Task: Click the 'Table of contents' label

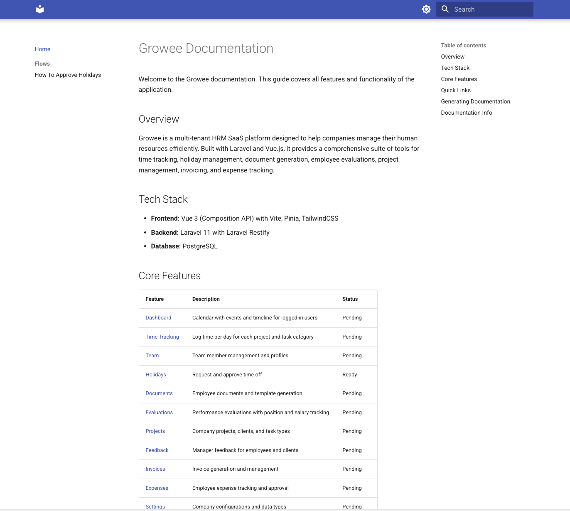Action: [x=464, y=45]
